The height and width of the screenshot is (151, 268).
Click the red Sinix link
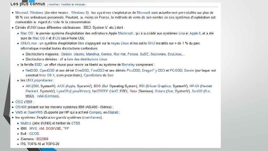(133, 91)
